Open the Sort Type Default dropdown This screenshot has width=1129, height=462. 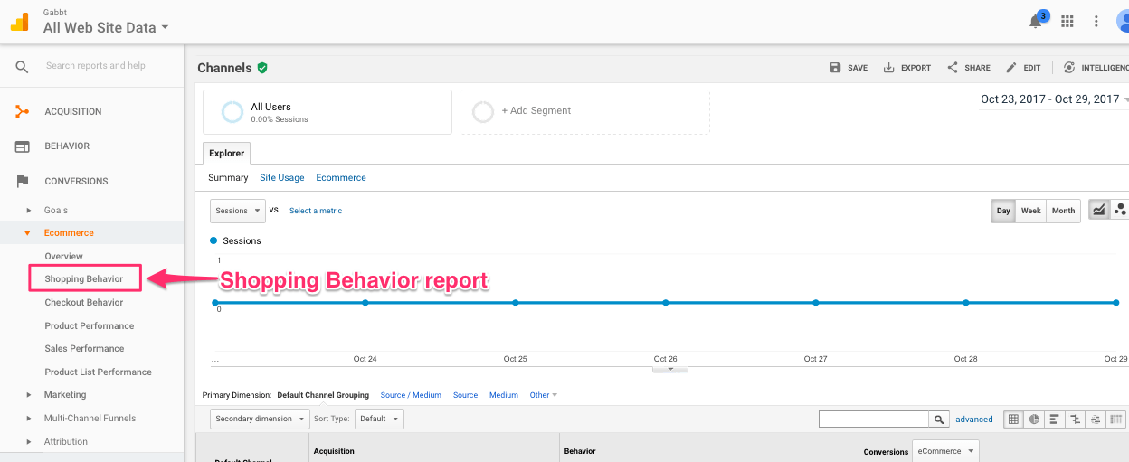[379, 419]
